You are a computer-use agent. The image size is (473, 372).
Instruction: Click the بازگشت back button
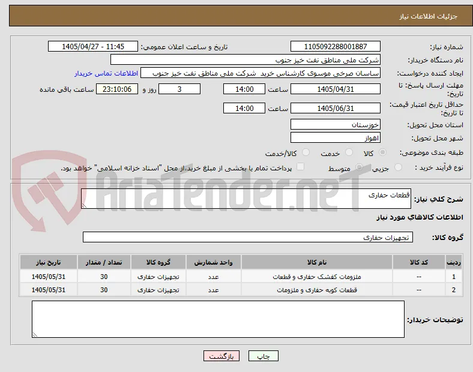[221, 356]
